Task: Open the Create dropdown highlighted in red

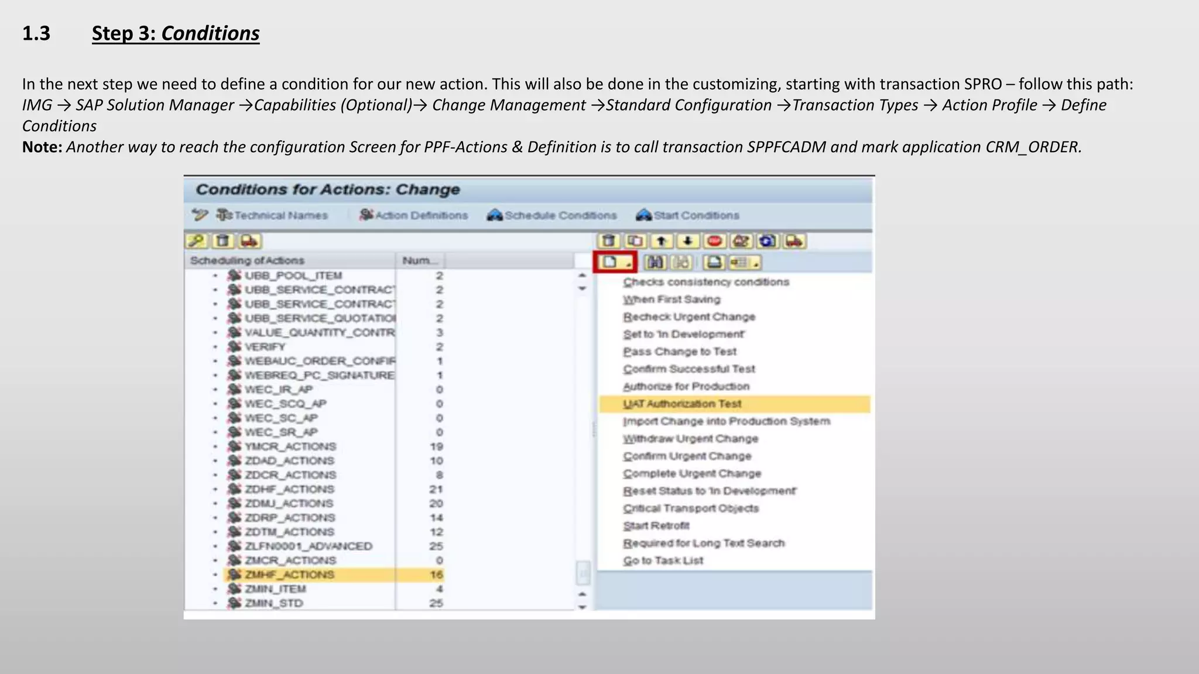Action: (615, 263)
